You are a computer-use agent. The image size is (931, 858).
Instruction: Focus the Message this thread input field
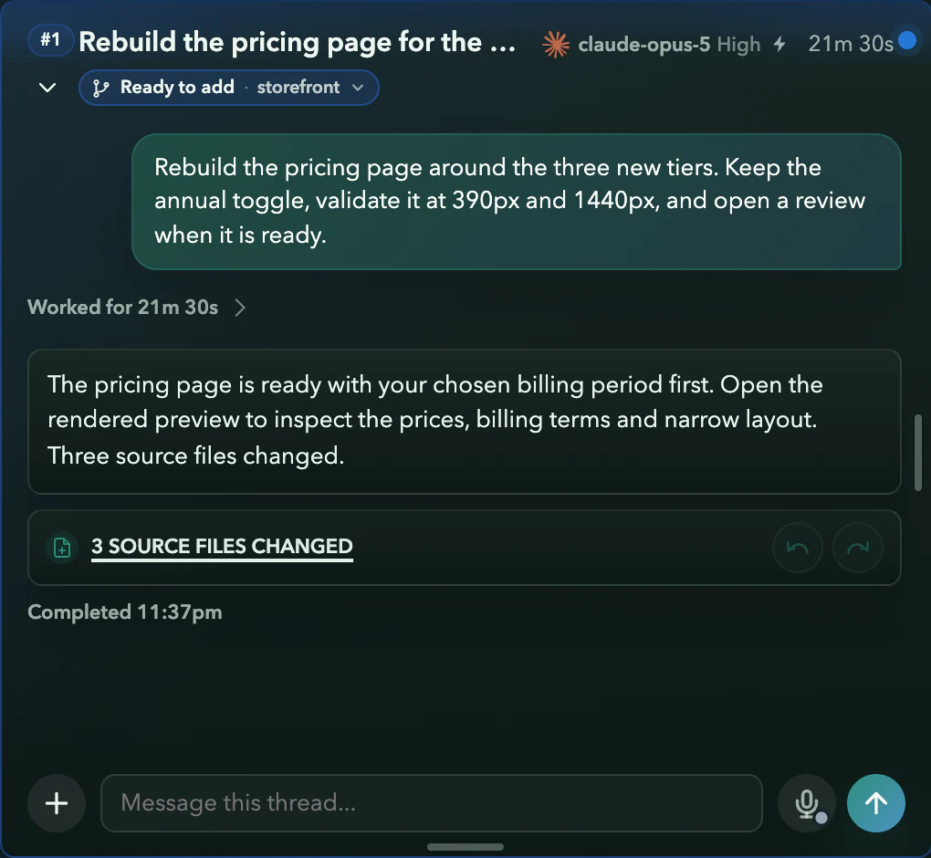(432, 803)
